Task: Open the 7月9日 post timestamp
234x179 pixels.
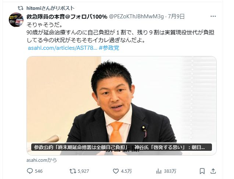Action: tap(176, 16)
